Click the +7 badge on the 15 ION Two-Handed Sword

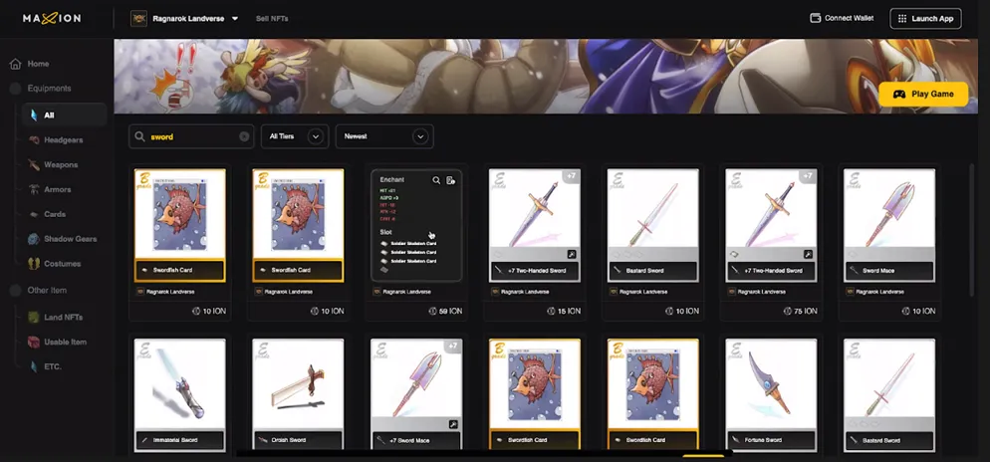tap(571, 176)
